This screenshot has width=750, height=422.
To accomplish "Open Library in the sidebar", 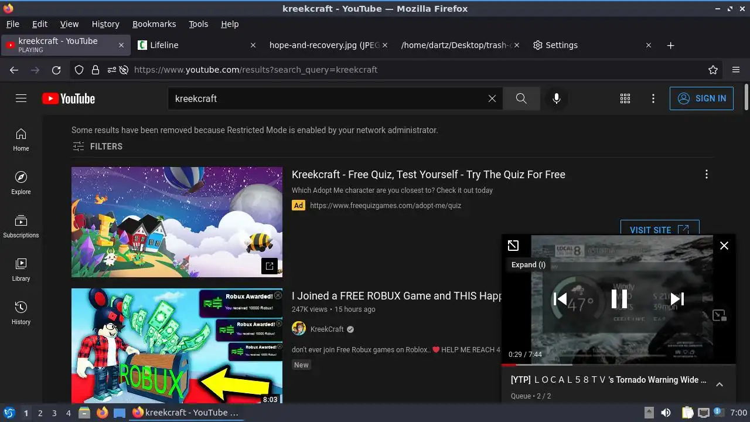I will point(21,270).
